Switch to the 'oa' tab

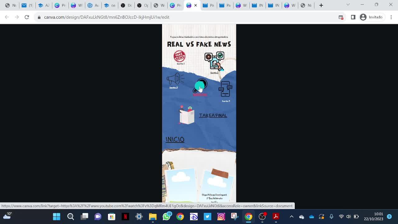(109, 5)
